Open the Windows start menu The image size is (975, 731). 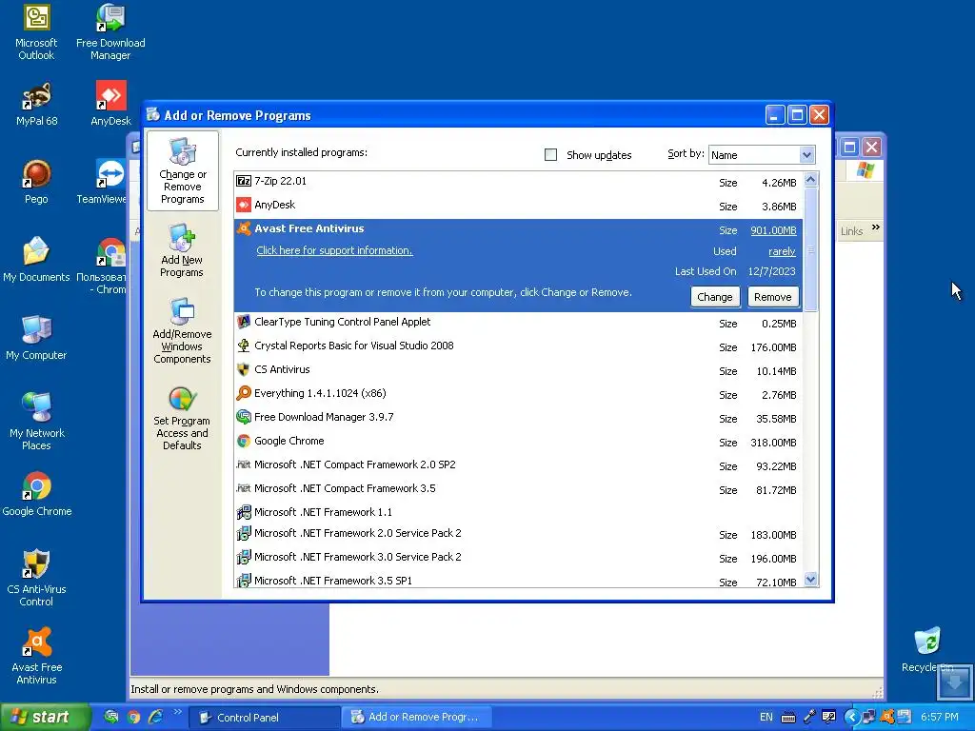(44, 718)
